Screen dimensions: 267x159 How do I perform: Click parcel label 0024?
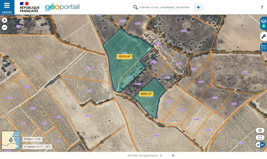coord(179,64)
